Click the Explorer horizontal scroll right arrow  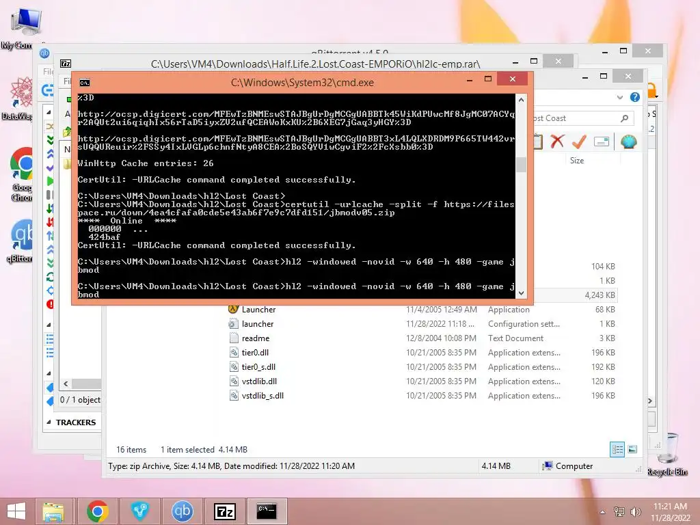pos(651,401)
